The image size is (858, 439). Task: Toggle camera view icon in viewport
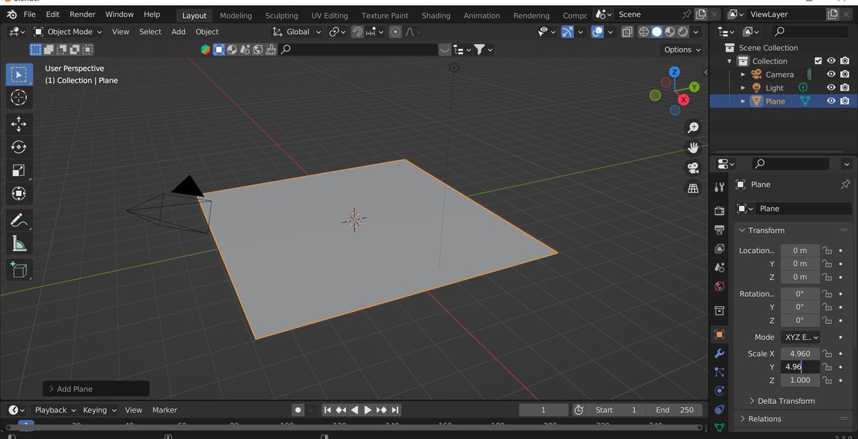pyautogui.click(x=693, y=168)
